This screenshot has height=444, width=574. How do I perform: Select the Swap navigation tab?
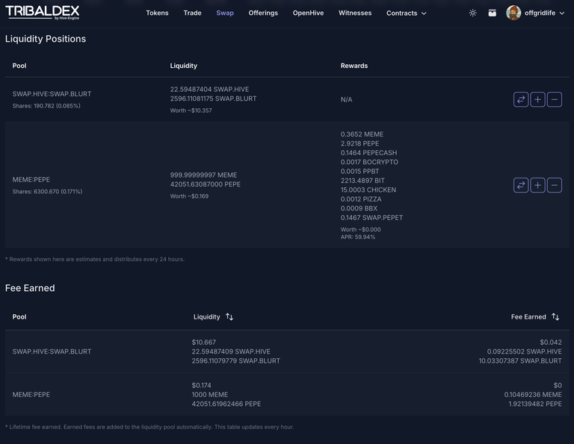(x=225, y=13)
